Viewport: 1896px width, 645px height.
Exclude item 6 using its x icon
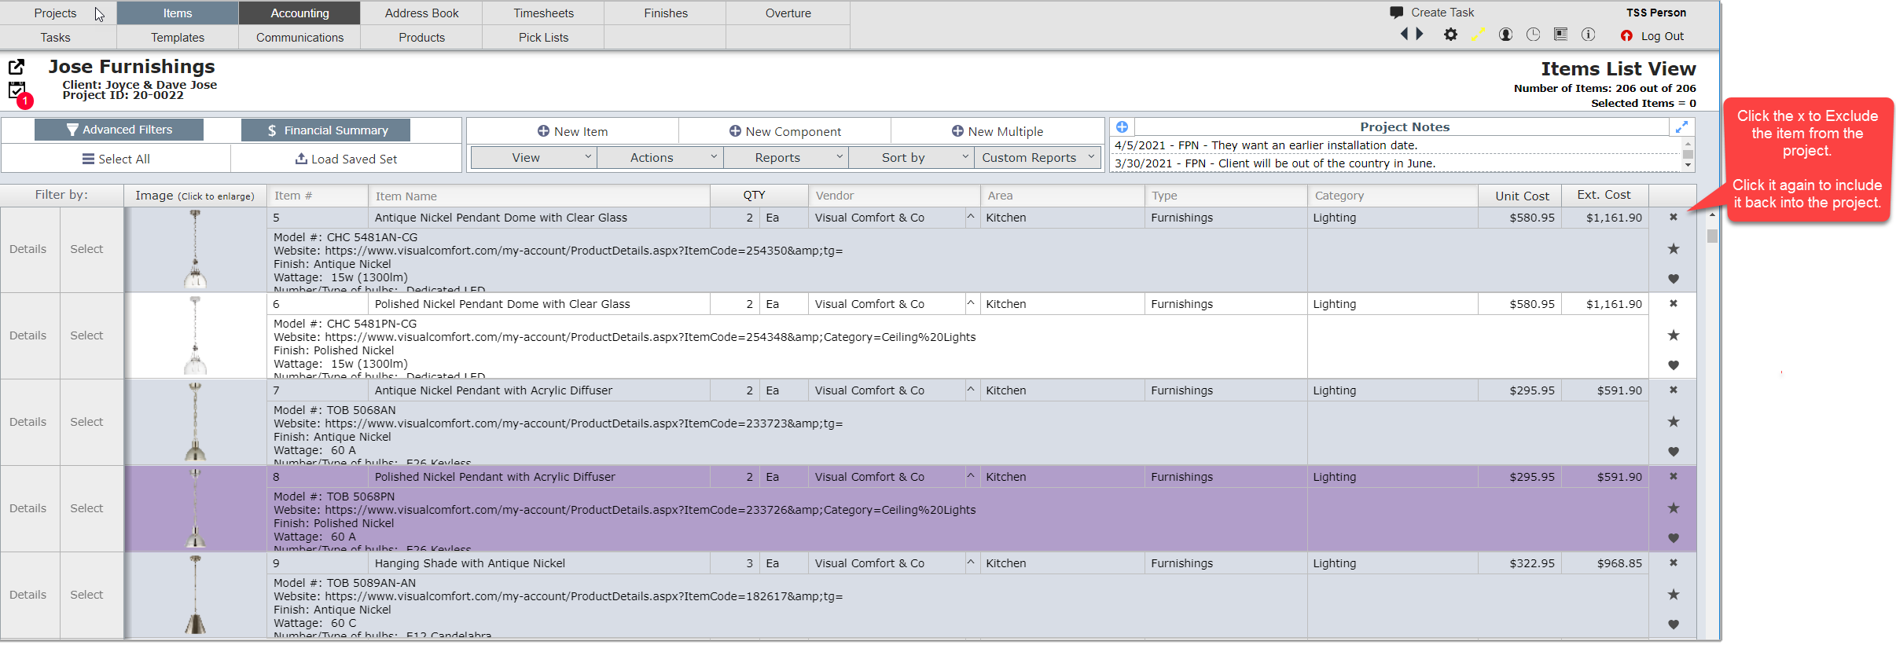[1674, 304]
